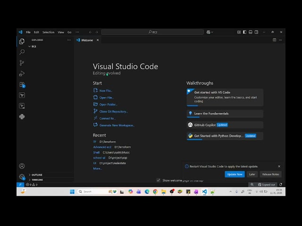This screenshot has width=302, height=226.
Task: Close the Welcome tab
Action: pyautogui.click(x=98, y=40)
